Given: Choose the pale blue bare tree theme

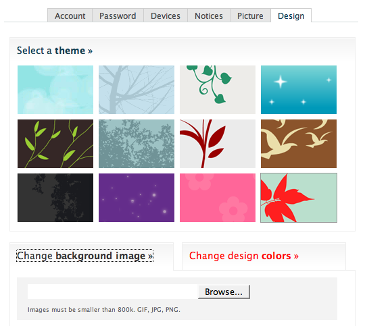Looking at the screenshot, I should 137,90.
